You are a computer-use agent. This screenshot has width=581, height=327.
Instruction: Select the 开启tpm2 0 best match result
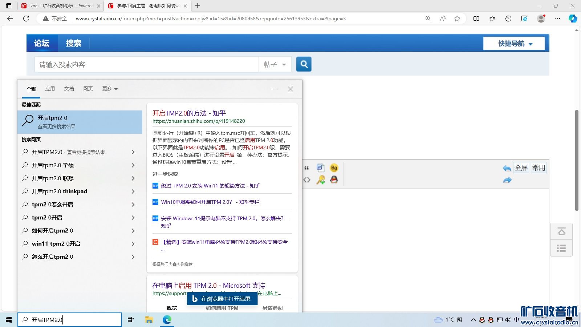pyautogui.click(x=80, y=122)
